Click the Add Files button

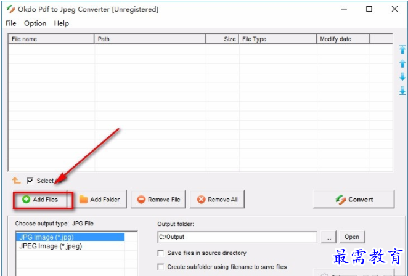40,200
